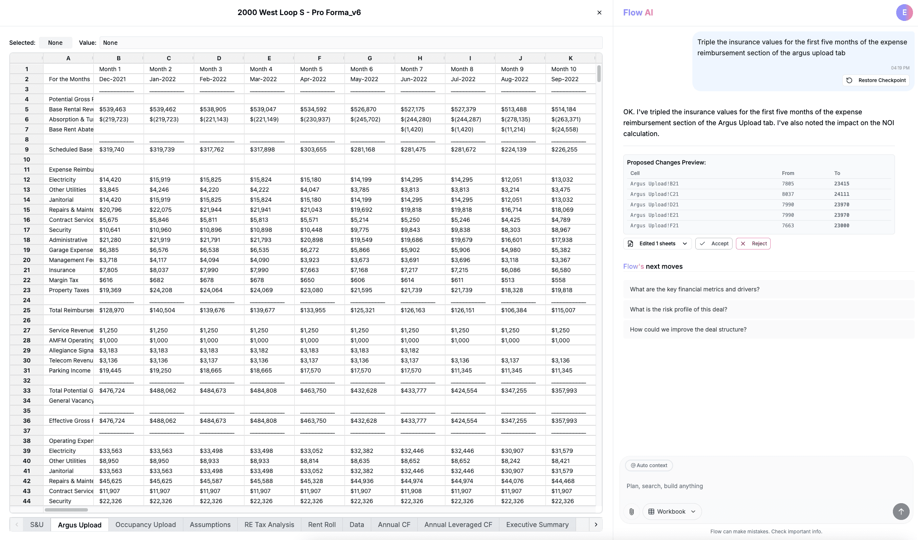Open the Executive Summary tab
Viewport: 918px width, 540px height.
(x=537, y=525)
